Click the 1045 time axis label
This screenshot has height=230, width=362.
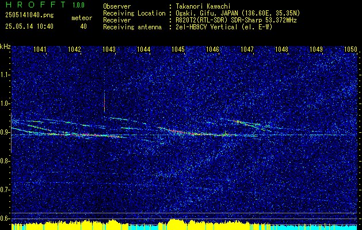(x=178, y=49)
